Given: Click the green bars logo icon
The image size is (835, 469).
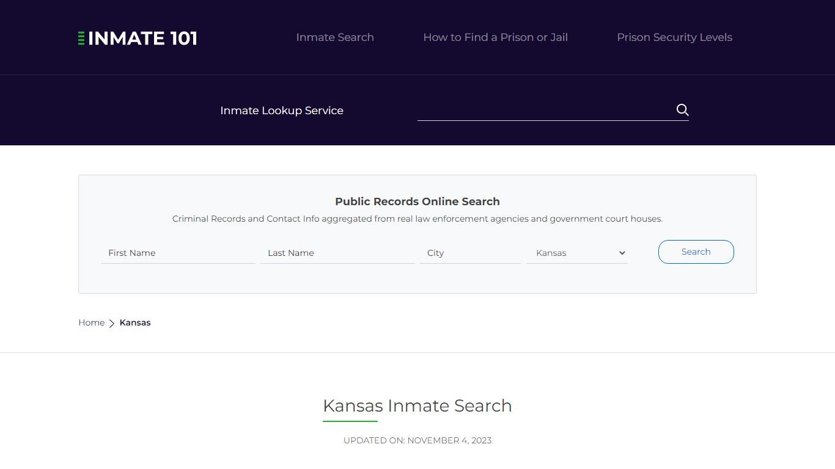Looking at the screenshot, I should tap(81, 38).
